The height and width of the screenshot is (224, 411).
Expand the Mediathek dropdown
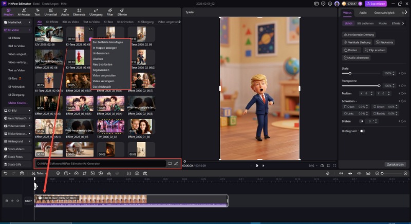[x=29, y=23]
